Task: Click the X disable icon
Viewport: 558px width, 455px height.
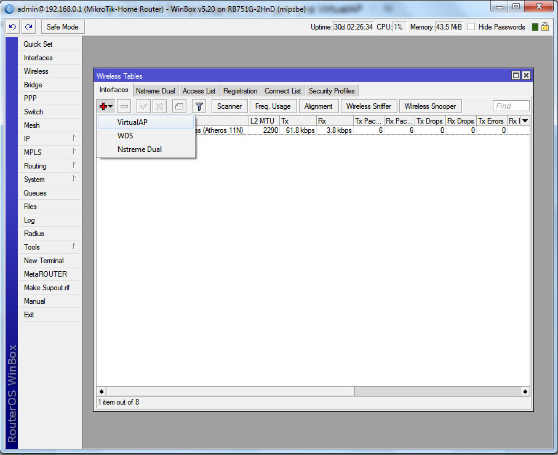Action: click(x=159, y=106)
